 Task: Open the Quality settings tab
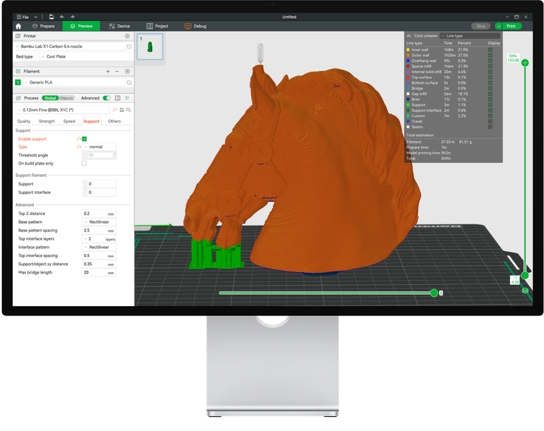(x=24, y=122)
